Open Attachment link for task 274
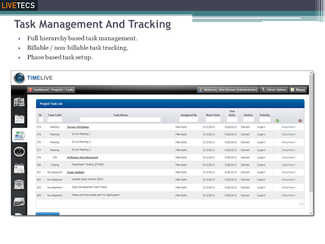 click(x=288, y=127)
